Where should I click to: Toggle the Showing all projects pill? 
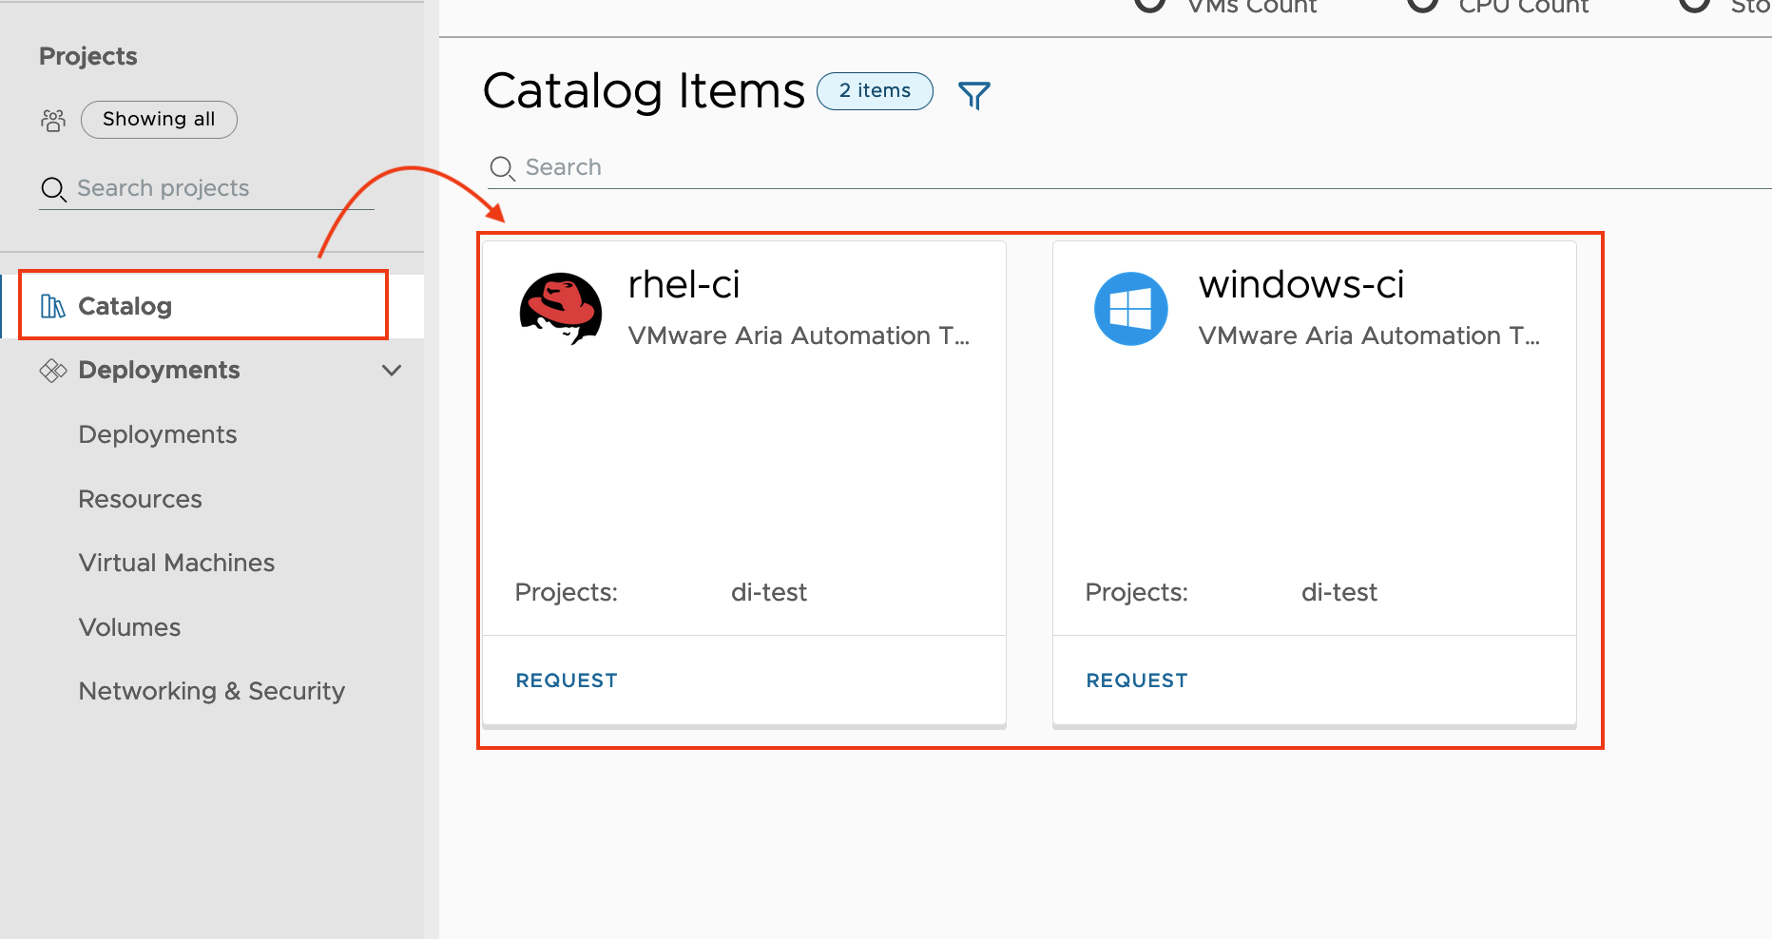(x=159, y=120)
